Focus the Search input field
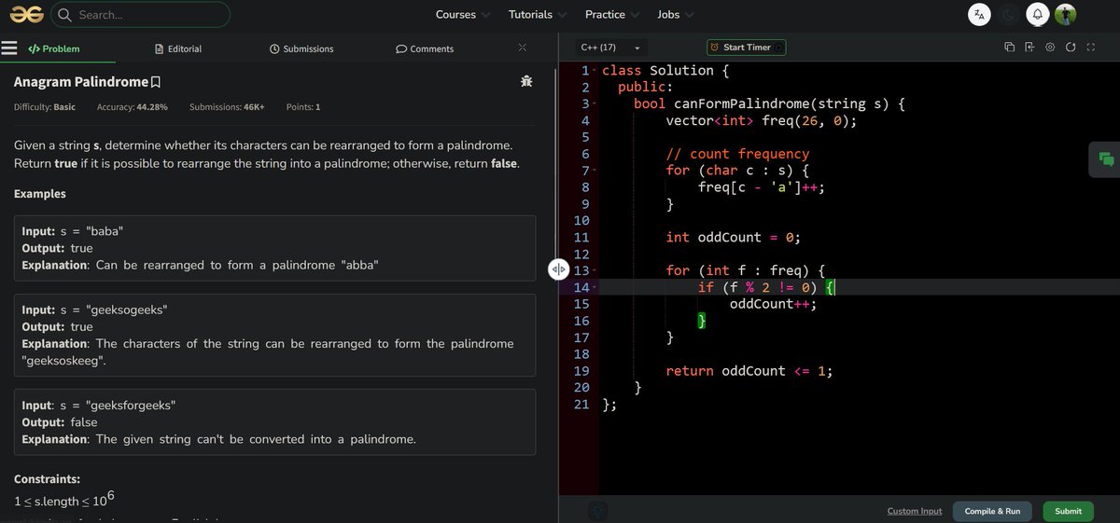This screenshot has height=523, width=1120. 140,15
